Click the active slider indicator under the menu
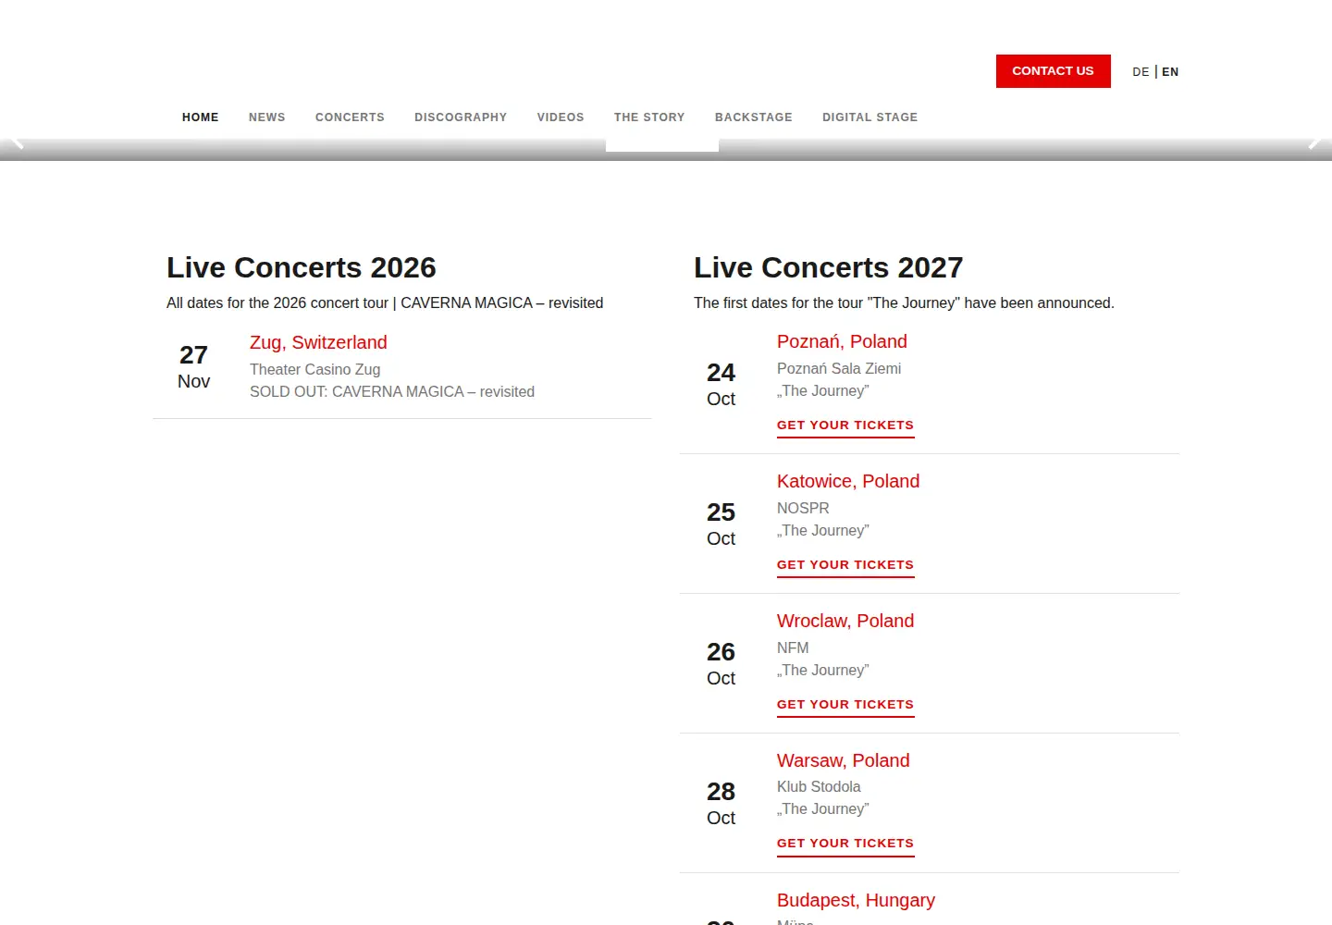 click(x=662, y=145)
